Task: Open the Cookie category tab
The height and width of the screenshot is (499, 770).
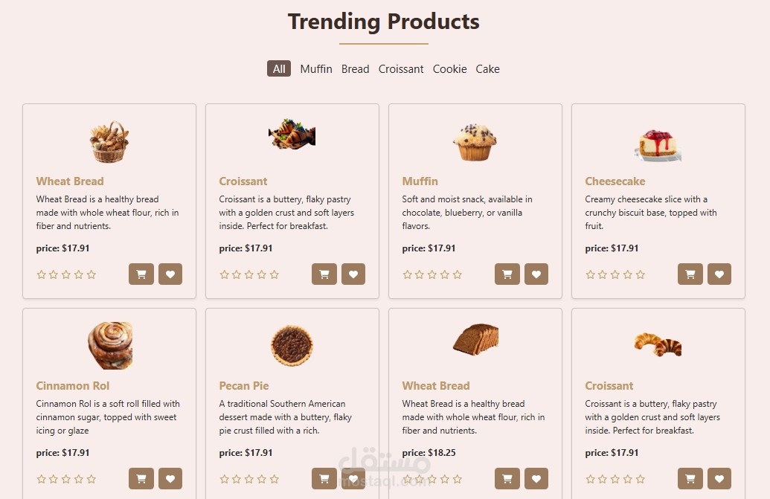Action: [449, 69]
